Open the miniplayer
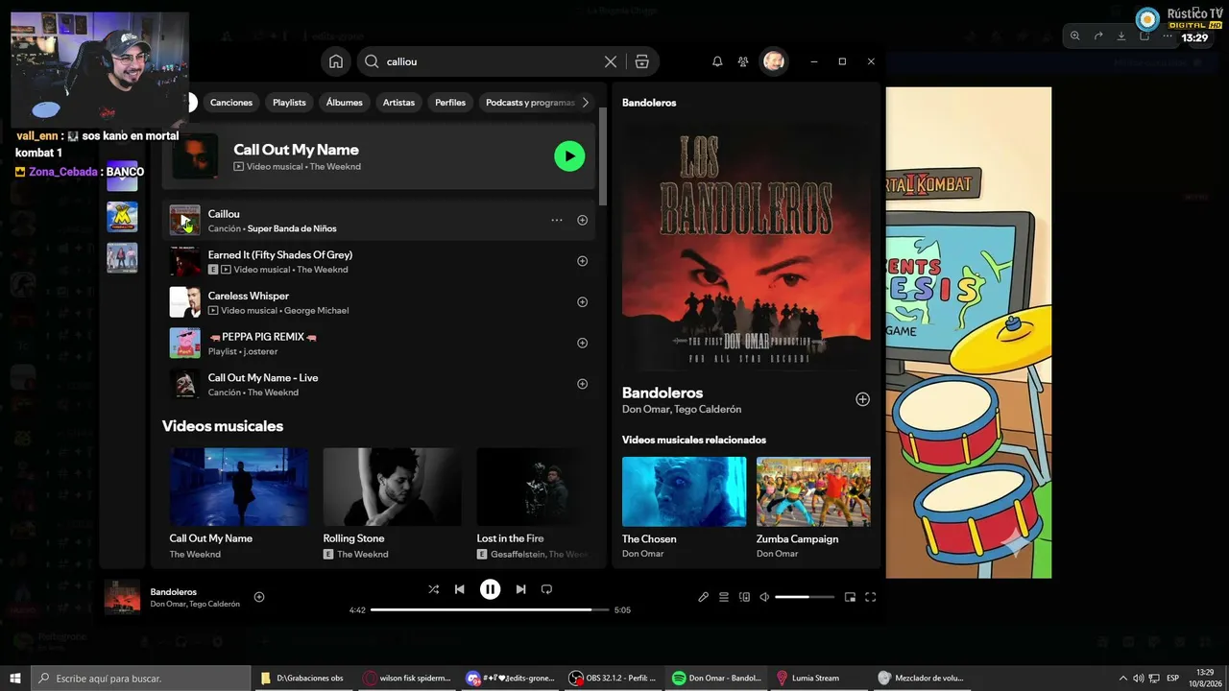The width and height of the screenshot is (1229, 691). click(x=850, y=597)
